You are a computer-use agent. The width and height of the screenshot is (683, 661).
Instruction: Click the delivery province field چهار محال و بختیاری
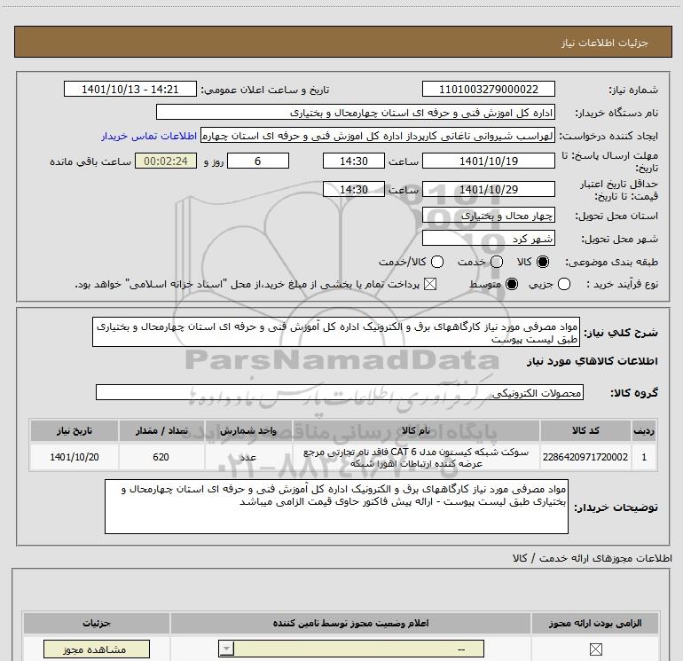tap(488, 216)
